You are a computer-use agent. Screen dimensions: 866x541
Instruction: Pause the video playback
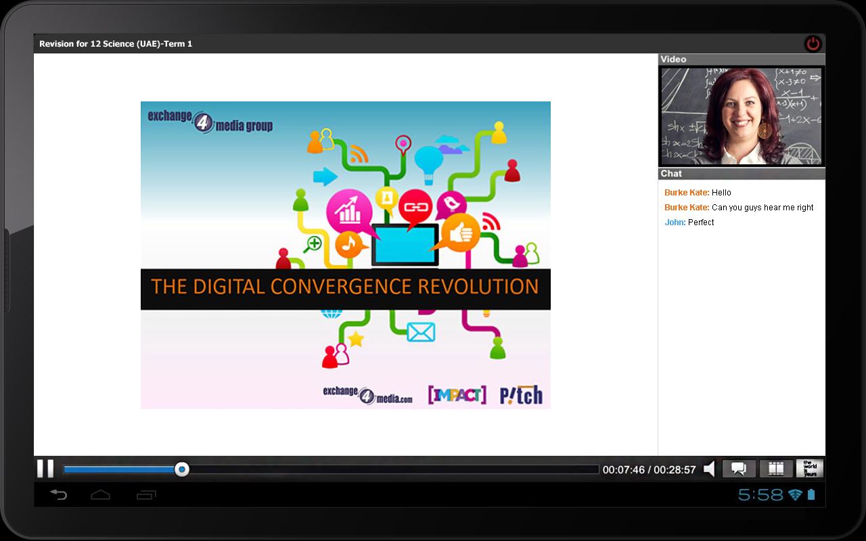click(46, 468)
